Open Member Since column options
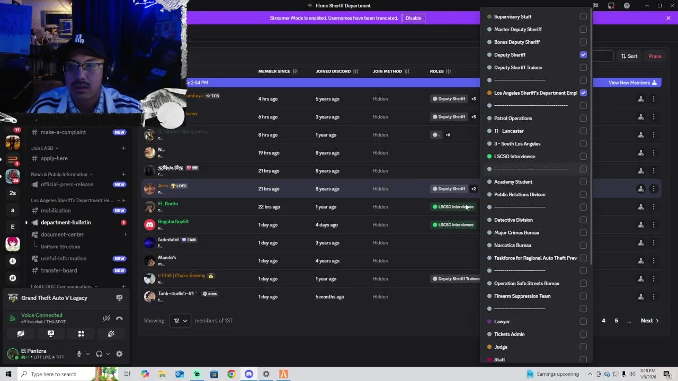Image resolution: width=678 pixels, height=381 pixels. (x=295, y=71)
